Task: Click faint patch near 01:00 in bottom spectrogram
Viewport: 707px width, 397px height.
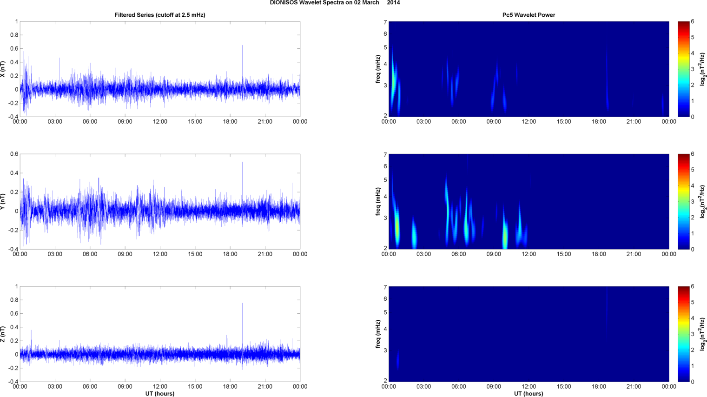Action: click(398, 359)
